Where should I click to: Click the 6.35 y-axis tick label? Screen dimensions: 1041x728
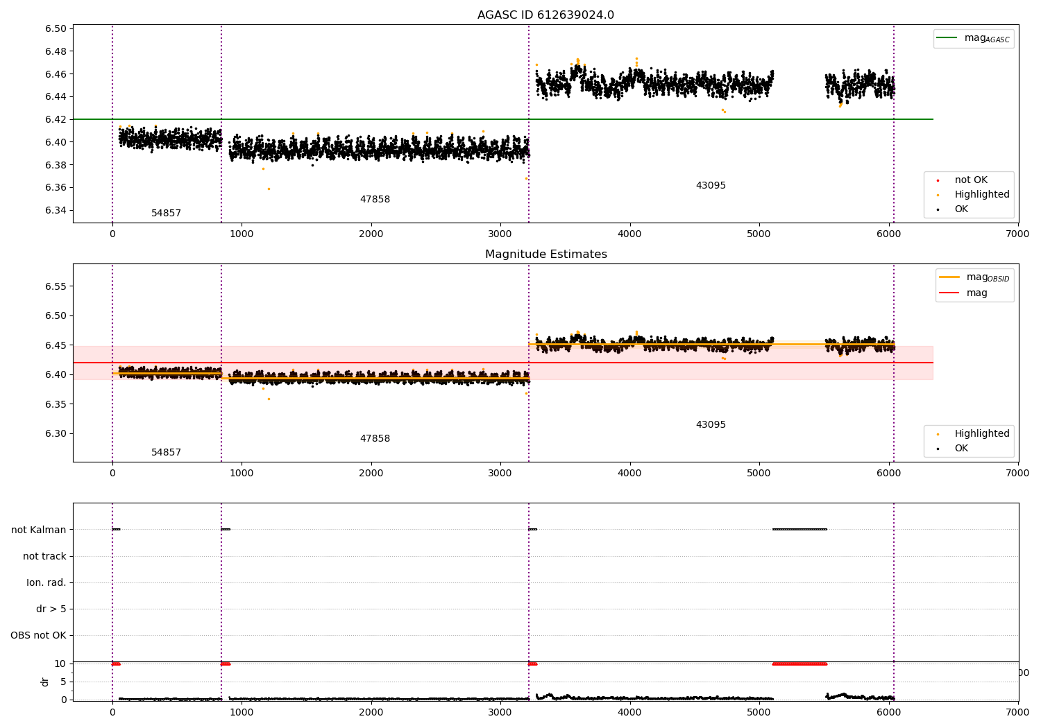tap(55, 404)
